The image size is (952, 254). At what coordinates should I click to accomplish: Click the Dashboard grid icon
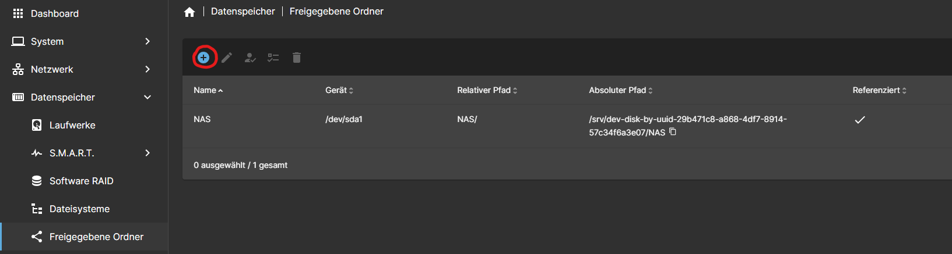click(x=18, y=13)
